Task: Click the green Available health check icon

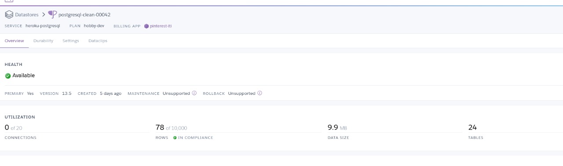Action: tap(8, 76)
